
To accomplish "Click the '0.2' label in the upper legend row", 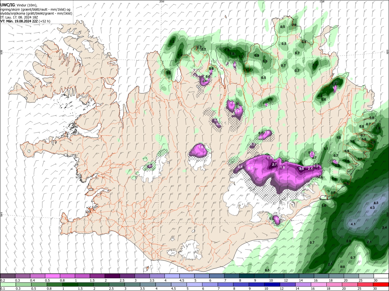I will (2, 280).
